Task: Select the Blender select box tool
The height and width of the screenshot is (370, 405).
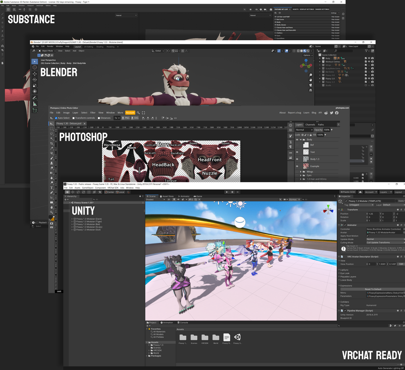Action: 35,62
